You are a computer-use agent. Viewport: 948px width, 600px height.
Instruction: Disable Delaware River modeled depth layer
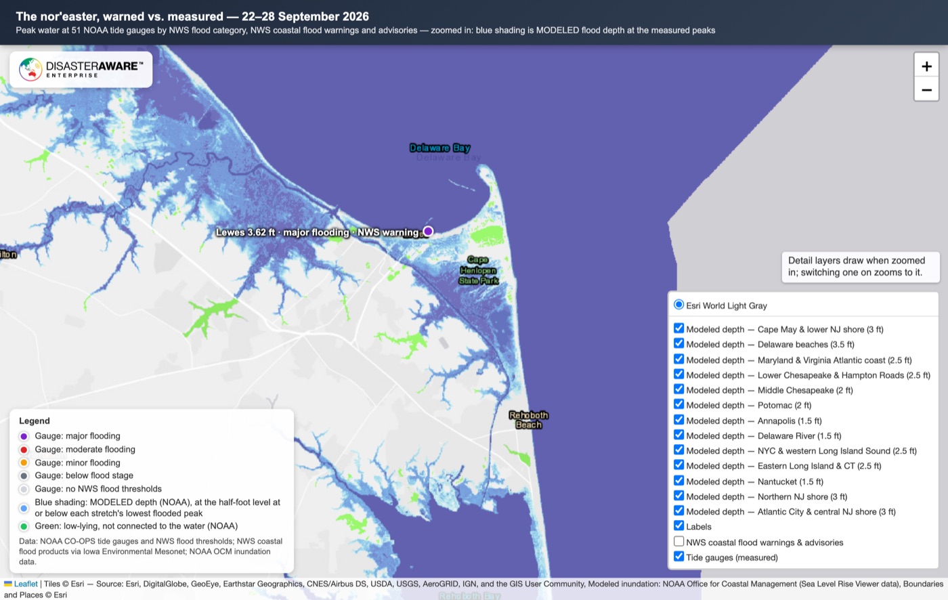coord(679,435)
